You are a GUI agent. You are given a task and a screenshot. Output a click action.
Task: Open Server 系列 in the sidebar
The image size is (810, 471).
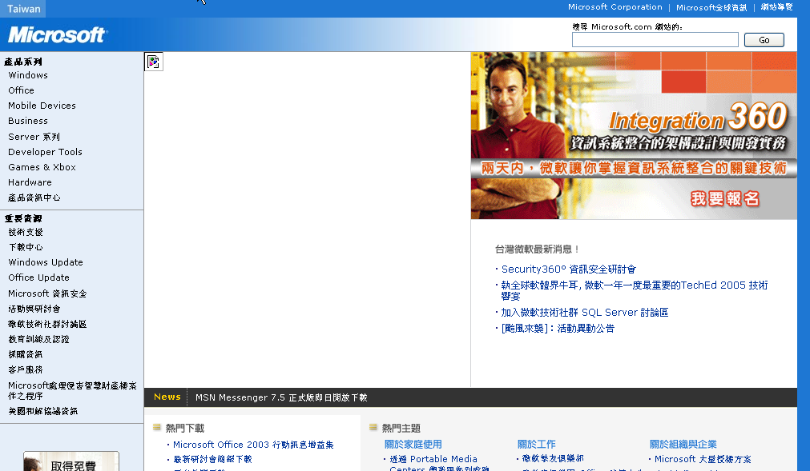[34, 137]
